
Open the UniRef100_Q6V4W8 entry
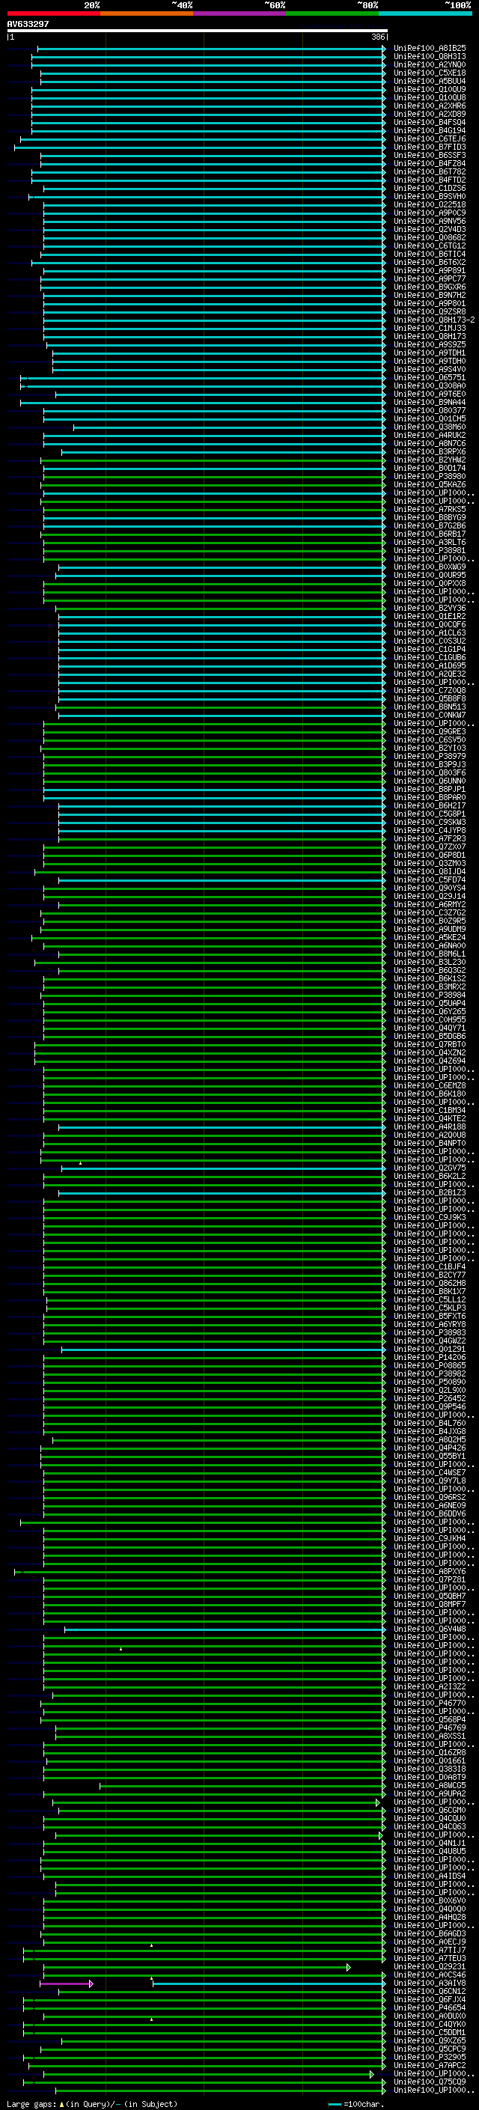click(x=430, y=1629)
